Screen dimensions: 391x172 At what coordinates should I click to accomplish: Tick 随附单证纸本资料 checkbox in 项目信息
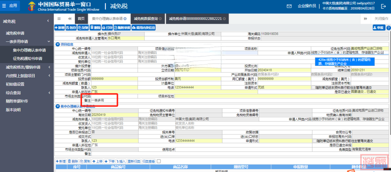pos(314,87)
